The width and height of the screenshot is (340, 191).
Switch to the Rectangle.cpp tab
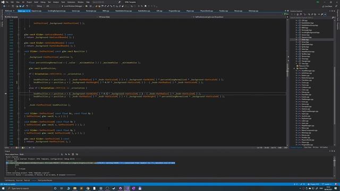click(x=91, y=11)
